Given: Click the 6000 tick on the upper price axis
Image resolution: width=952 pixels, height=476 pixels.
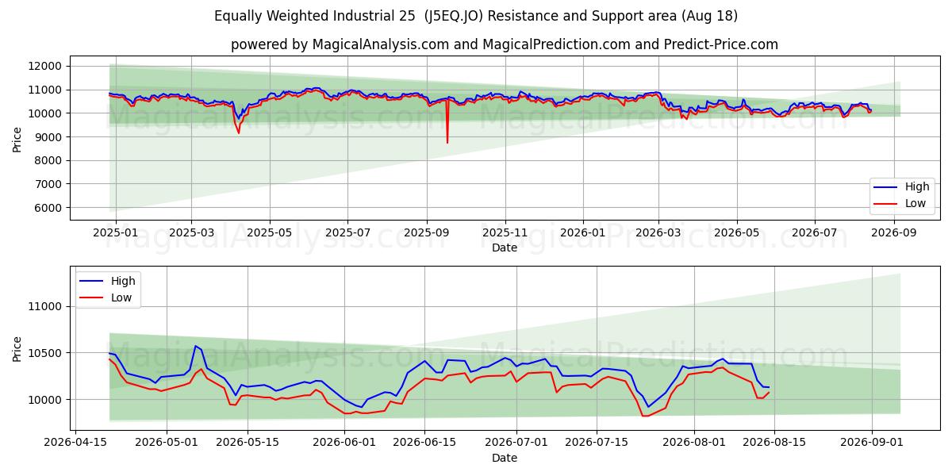Looking at the screenshot, I should point(49,208).
